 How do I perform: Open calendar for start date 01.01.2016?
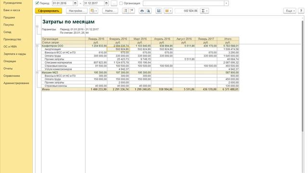75,3
